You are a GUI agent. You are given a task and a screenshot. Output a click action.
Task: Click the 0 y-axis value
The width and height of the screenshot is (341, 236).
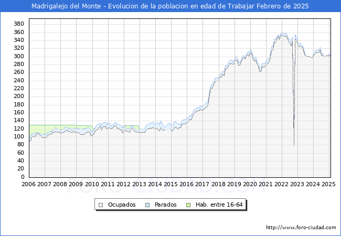coord(23,177)
